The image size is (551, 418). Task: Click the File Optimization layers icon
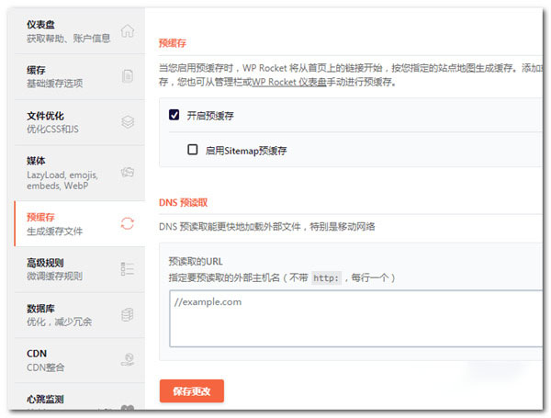point(128,122)
